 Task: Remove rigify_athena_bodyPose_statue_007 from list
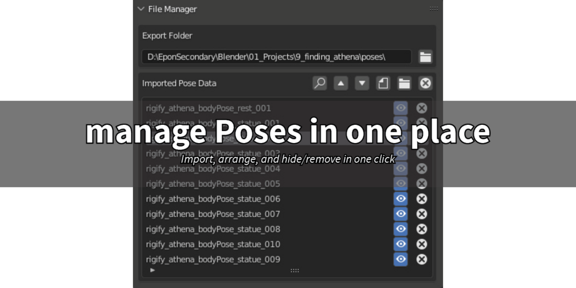click(422, 214)
